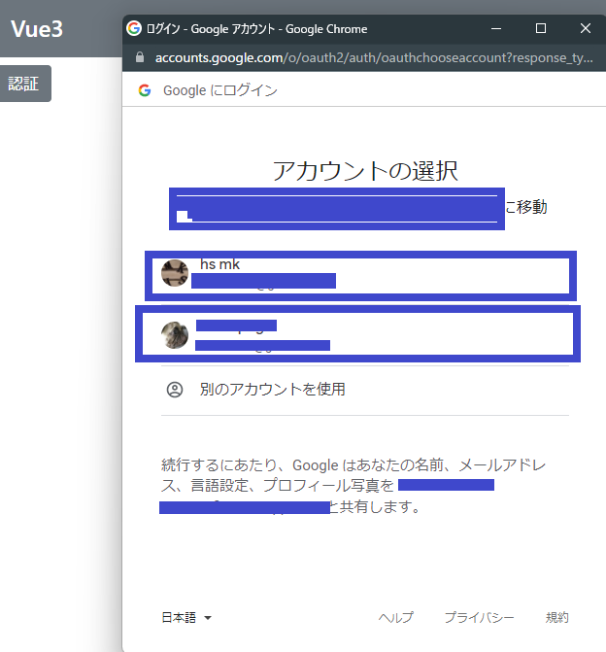Open the プライバシー link
The height and width of the screenshot is (652, 606).
(479, 617)
